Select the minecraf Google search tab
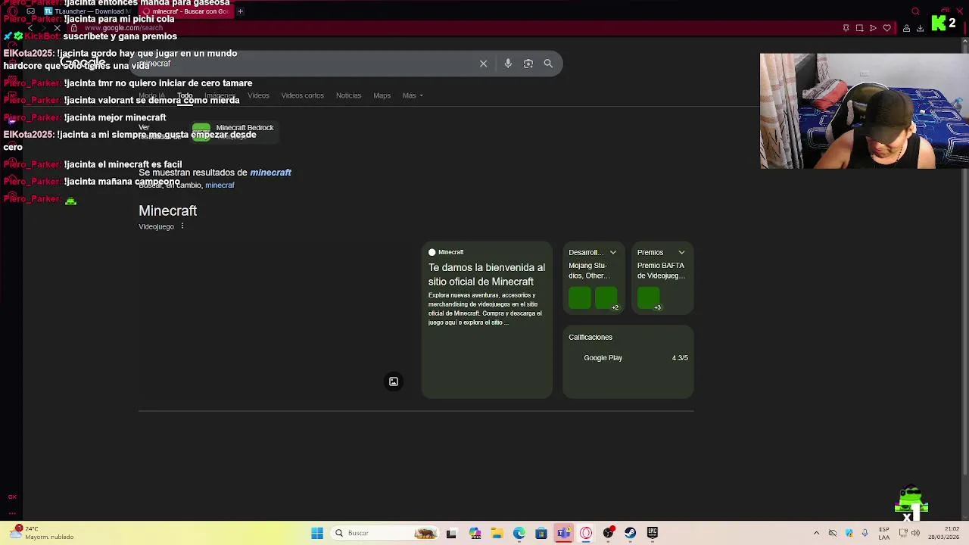 (x=186, y=11)
